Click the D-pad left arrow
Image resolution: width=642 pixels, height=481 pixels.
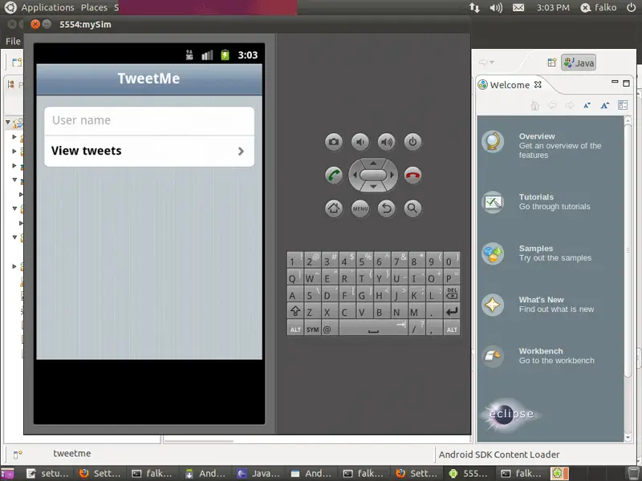[x=355, y=175]
